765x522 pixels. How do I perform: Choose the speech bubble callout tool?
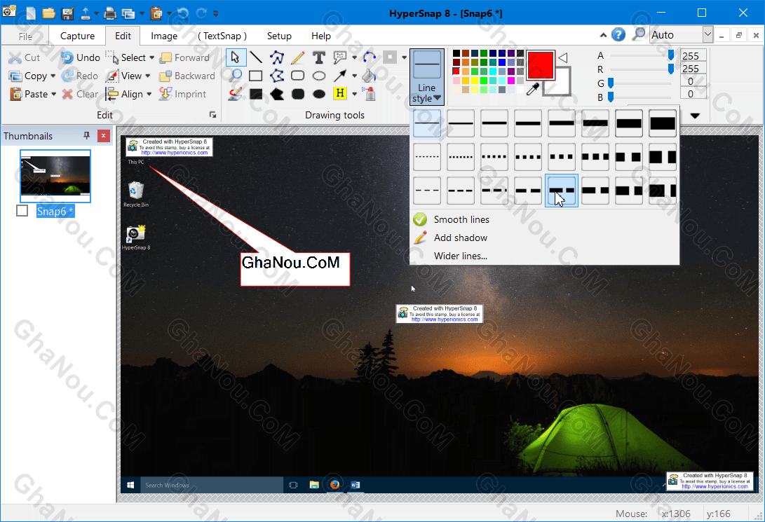click(339, 57)
